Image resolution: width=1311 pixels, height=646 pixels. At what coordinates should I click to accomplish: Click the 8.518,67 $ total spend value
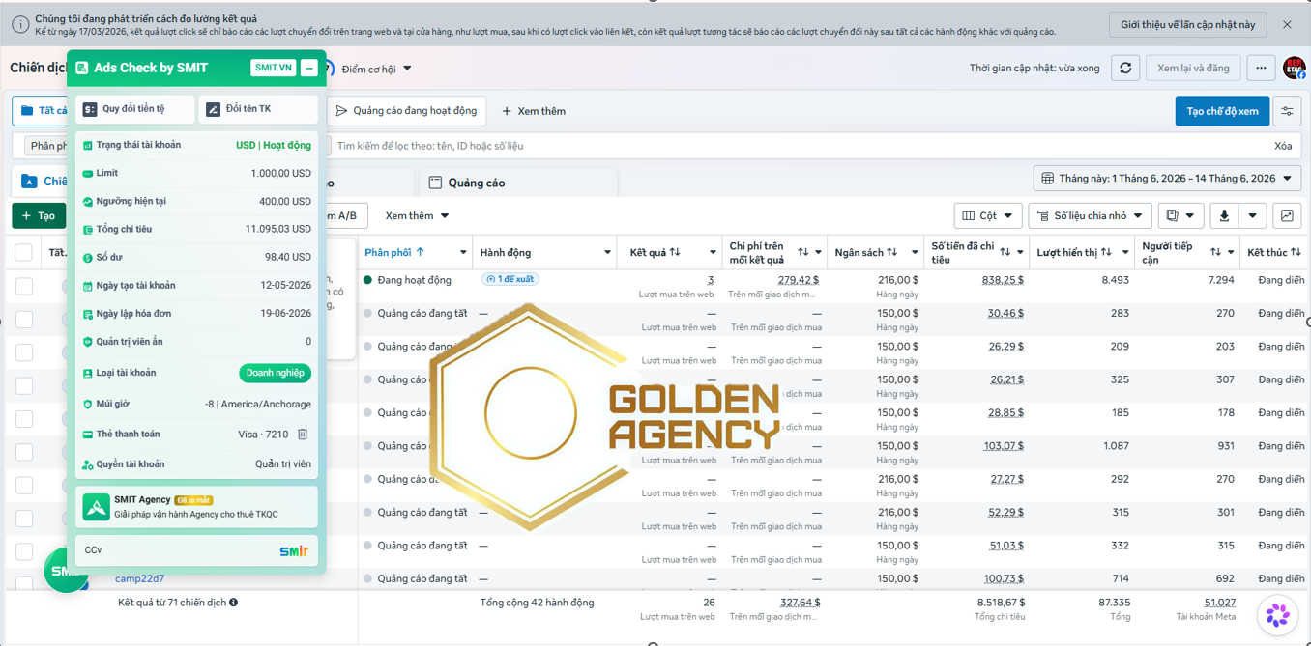coord(1001,603)
